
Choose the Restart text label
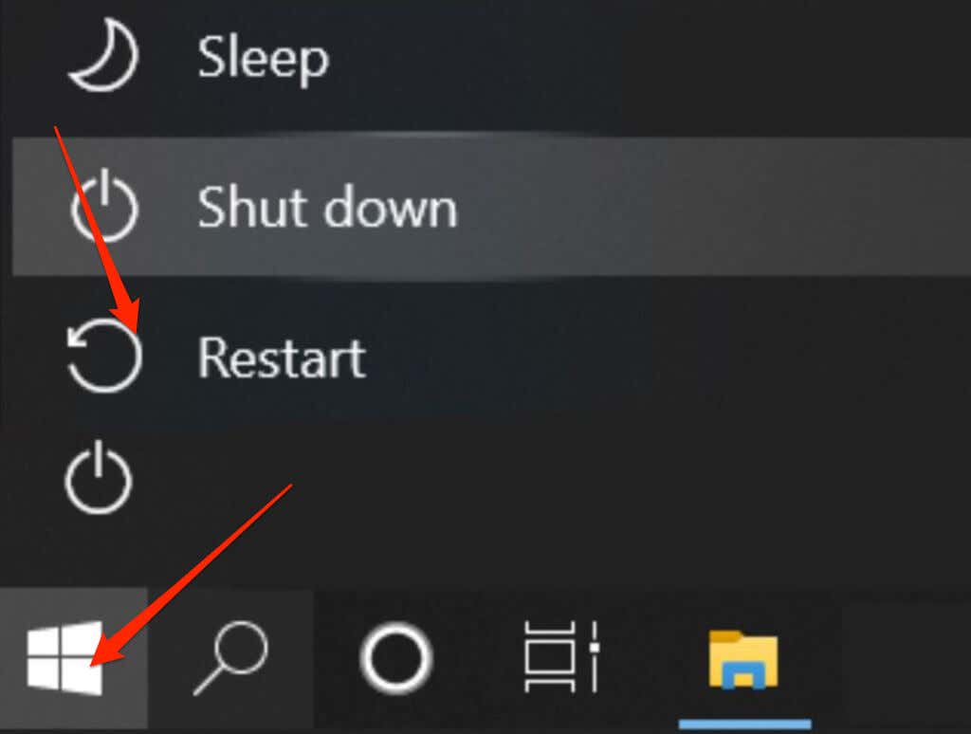282,358
